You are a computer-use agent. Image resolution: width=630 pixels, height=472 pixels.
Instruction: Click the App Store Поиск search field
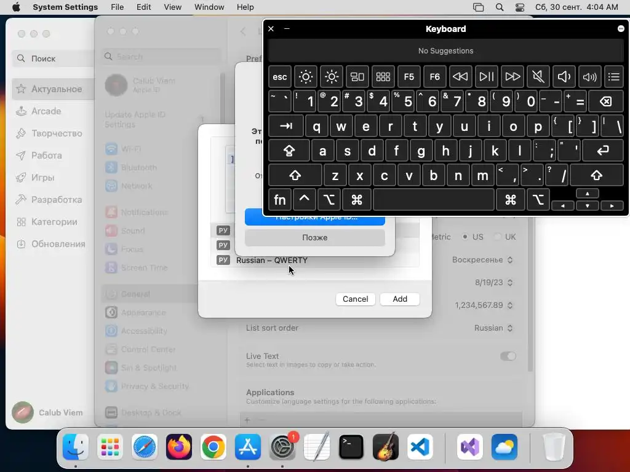[x=53, y=58]
